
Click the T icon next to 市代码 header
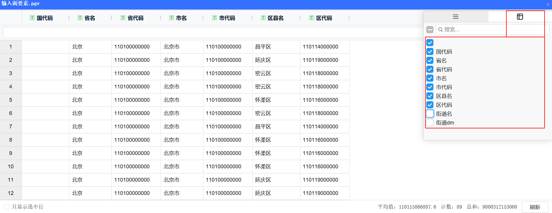click(215, 18)
